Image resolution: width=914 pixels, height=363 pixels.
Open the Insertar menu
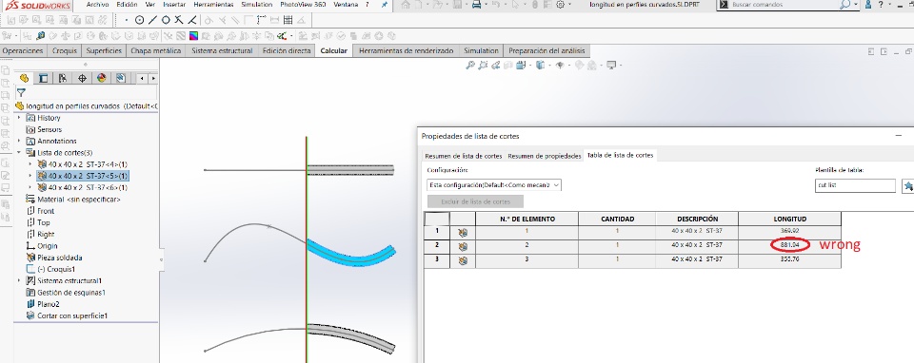pyautogui.click(x=174, y=4)
